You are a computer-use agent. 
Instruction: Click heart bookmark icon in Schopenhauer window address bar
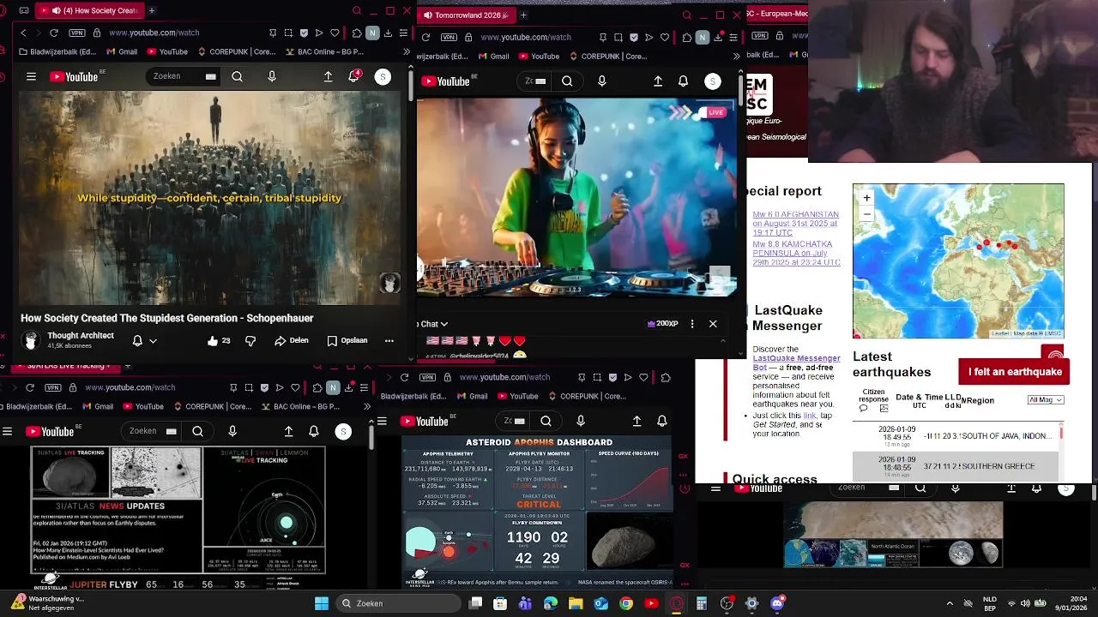pyautogui.click(x=335, y=33)
